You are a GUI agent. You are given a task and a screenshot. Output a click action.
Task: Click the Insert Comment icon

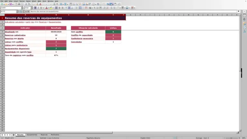[101, 4]
